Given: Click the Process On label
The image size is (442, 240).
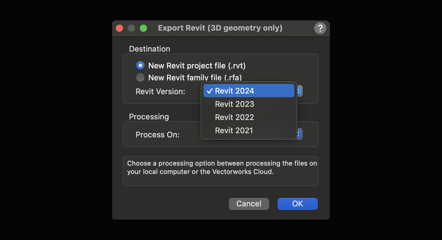Looking at the screenshot, I should point(158,135).
